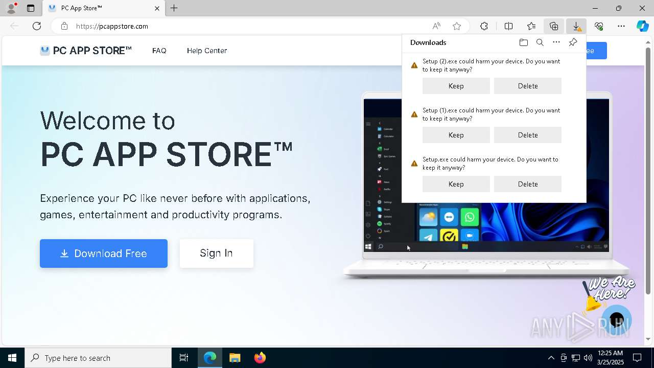Toggle the Downloads toolbar button

(x=576, y=26)
